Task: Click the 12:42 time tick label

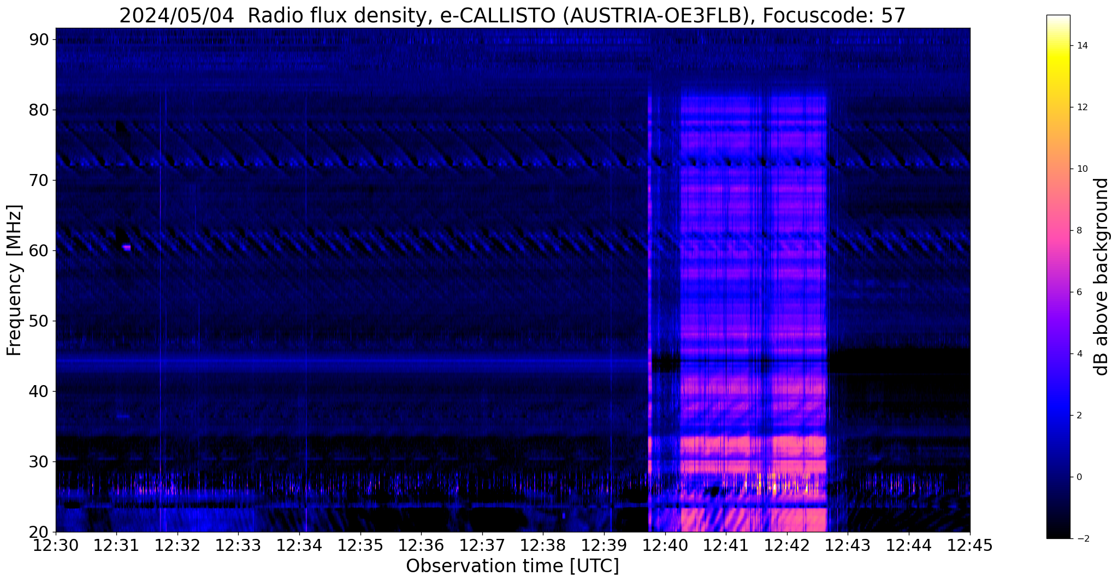Action: 787,545
